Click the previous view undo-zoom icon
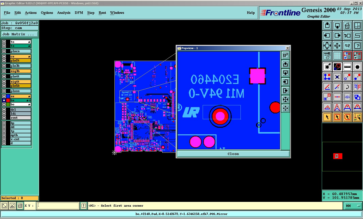Image resolution: width=363 pixels, height=219 pixels. tap(347, 36)
